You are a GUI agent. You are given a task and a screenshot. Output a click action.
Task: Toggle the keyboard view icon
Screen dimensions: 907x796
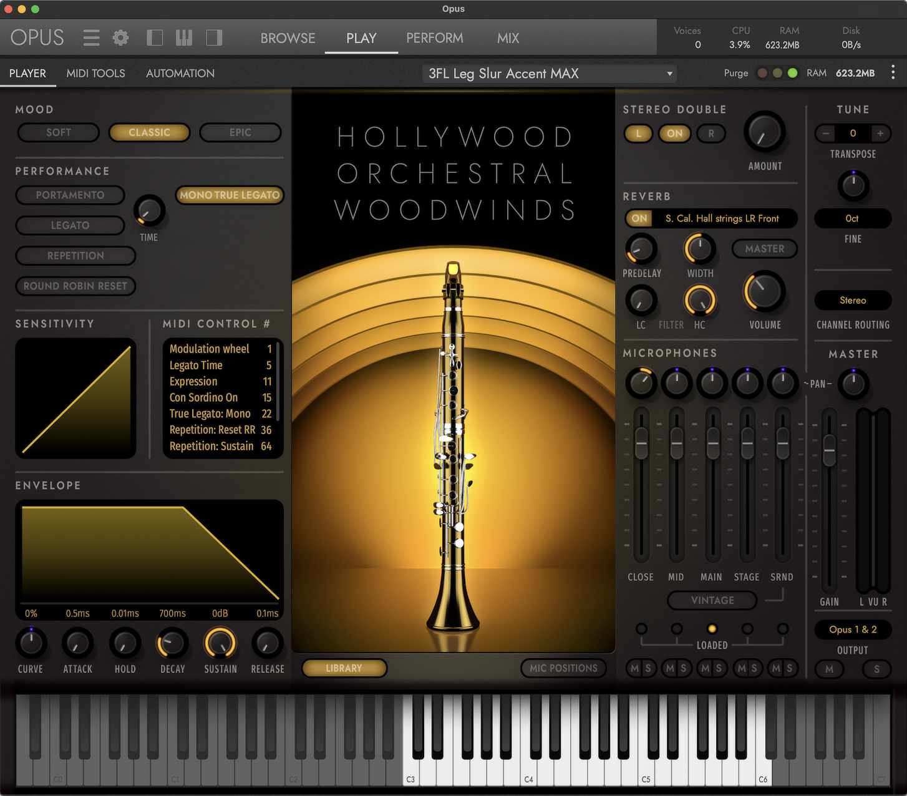(184, 38)
